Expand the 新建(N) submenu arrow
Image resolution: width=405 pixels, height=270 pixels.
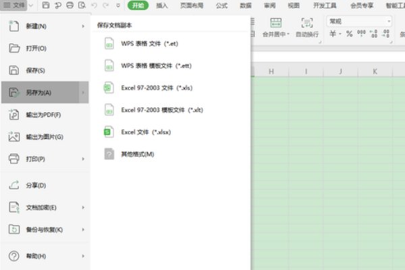tap(83, 26)
